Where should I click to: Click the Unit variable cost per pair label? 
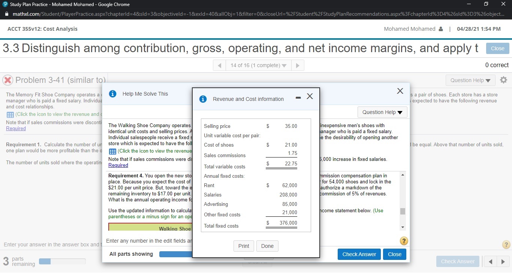tap(232, 135)
